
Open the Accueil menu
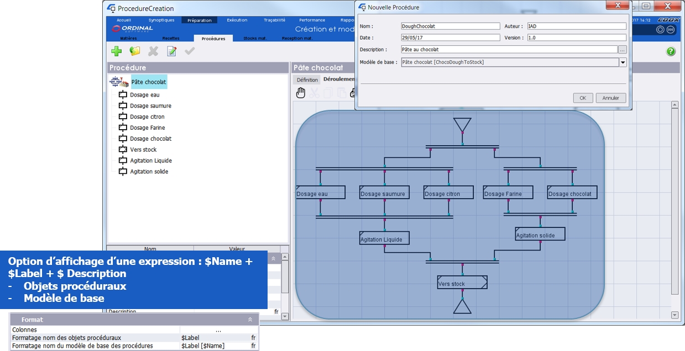click(x=124, y=20)
